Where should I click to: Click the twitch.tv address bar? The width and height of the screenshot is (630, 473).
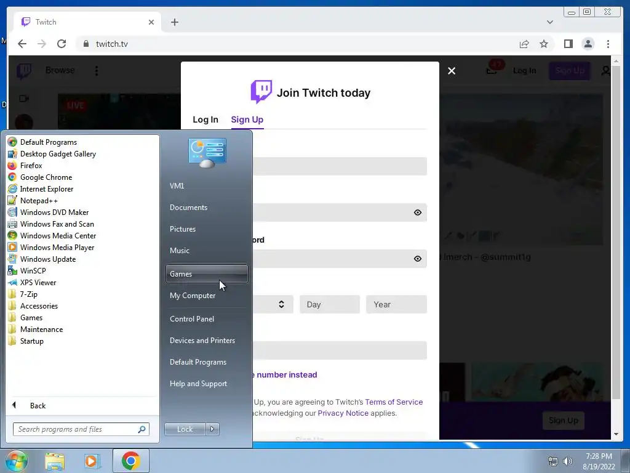(297, 44)
